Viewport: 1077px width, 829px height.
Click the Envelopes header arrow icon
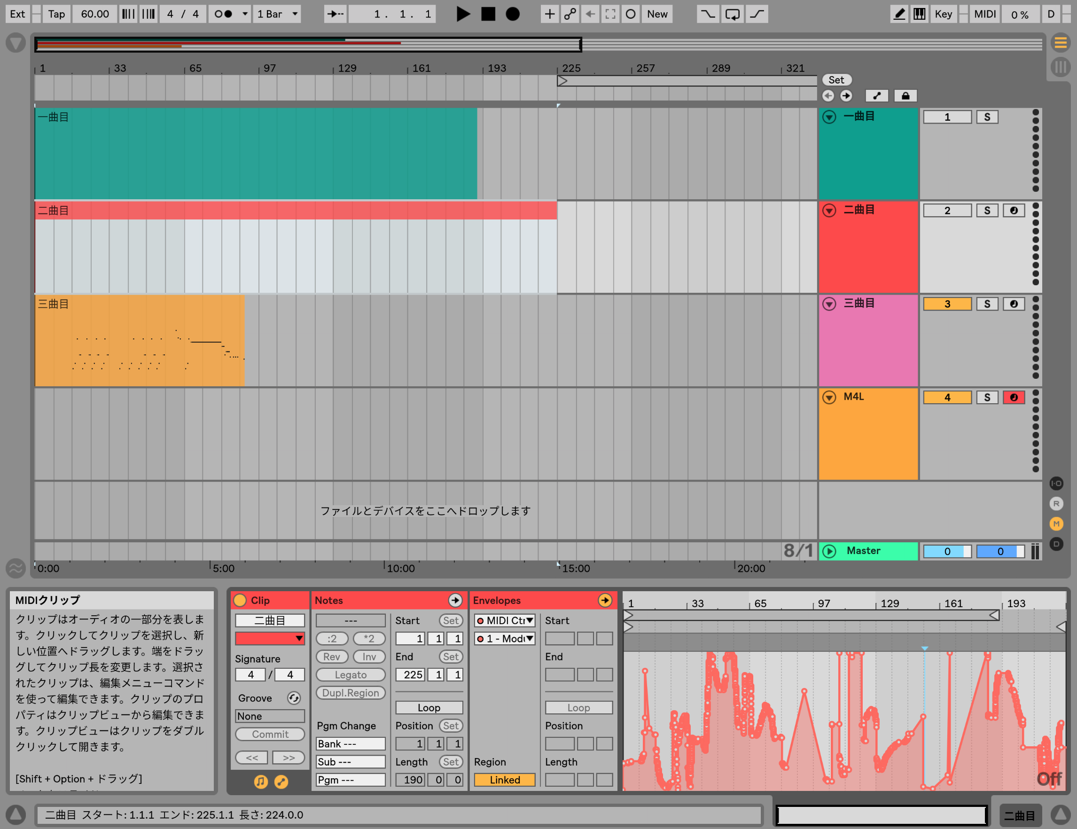[x=605, y=600]
